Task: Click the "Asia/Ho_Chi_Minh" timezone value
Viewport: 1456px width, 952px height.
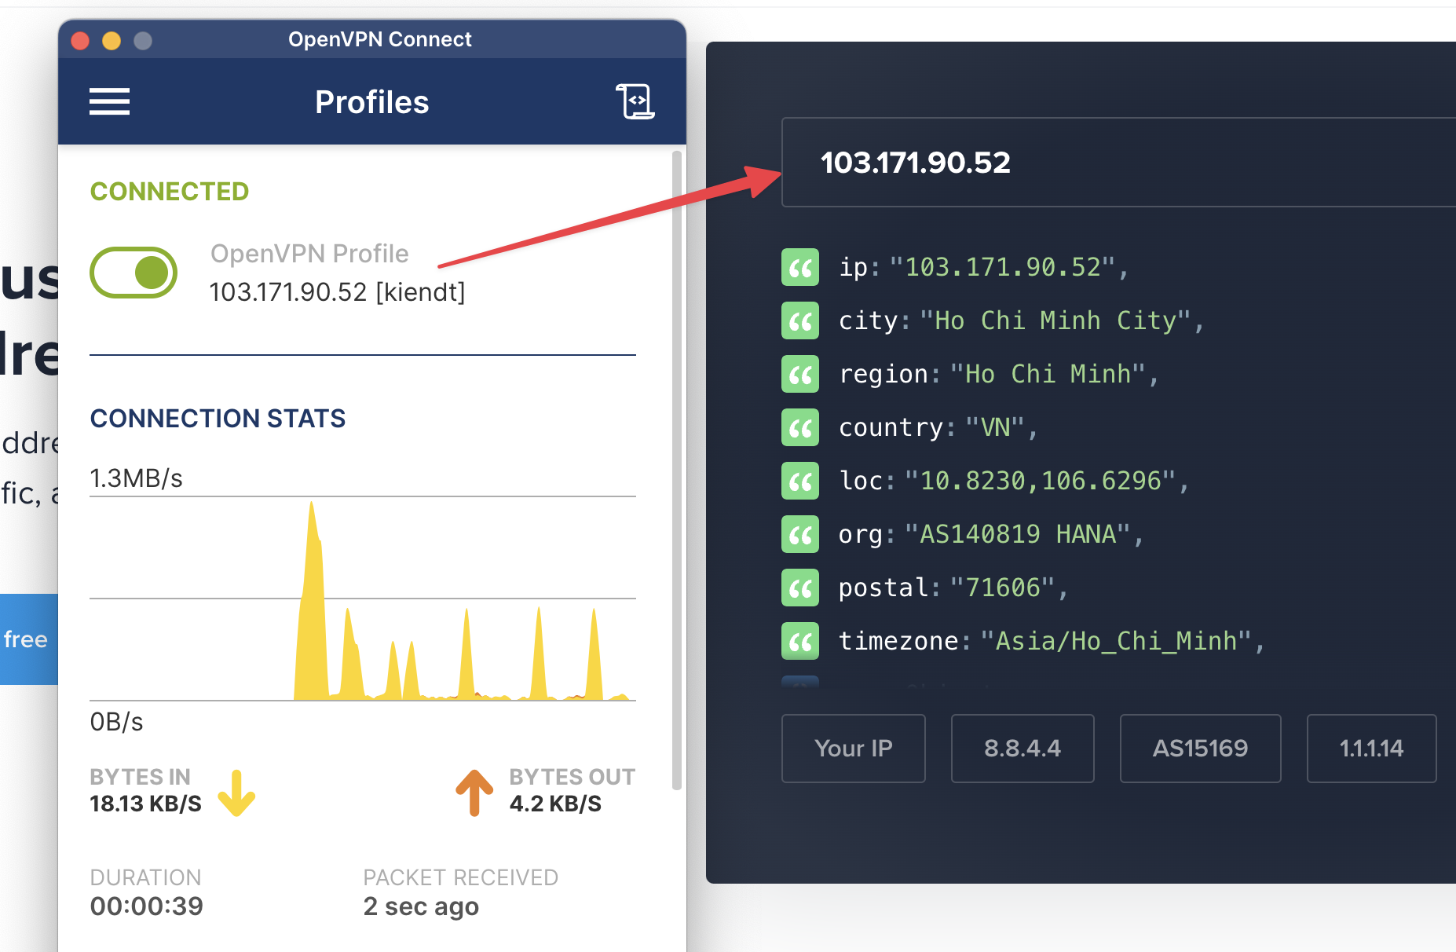Action: point(1116,641)
